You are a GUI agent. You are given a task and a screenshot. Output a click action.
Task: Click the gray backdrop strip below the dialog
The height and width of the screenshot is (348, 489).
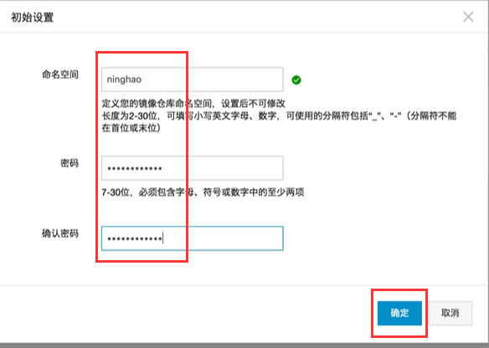(x=244, y=345)
